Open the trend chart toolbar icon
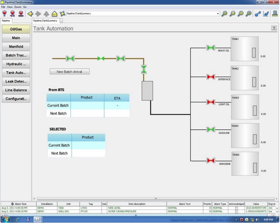Screen dimensions: 280x223 point(265,14)
